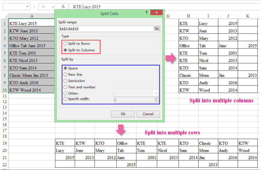Click cell 'Jim' in row 21
Image resolution: width=261 pixels, height=170 pixels.
pyautogui.click(x=208, y=157)
